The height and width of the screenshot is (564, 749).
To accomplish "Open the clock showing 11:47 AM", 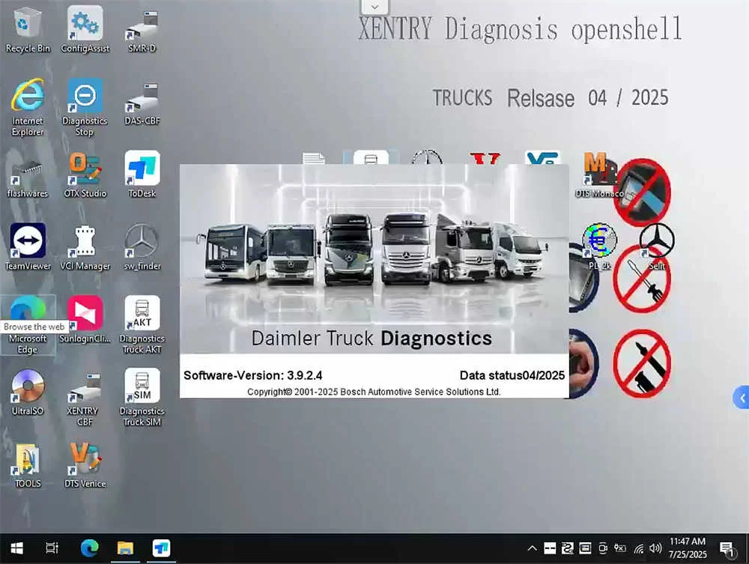I will point(688,548).
